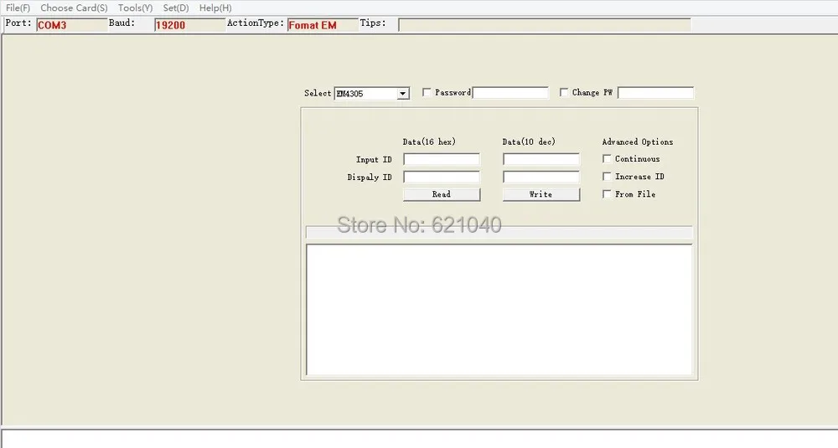Expand the Select card type dropdown EM4305
The width and height of the screenshot is (838, 448).
point(403,94)
